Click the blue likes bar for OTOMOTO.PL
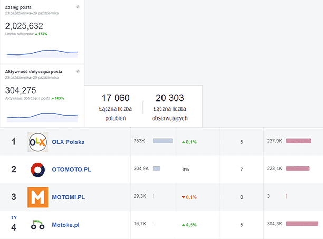 [157, 169]
